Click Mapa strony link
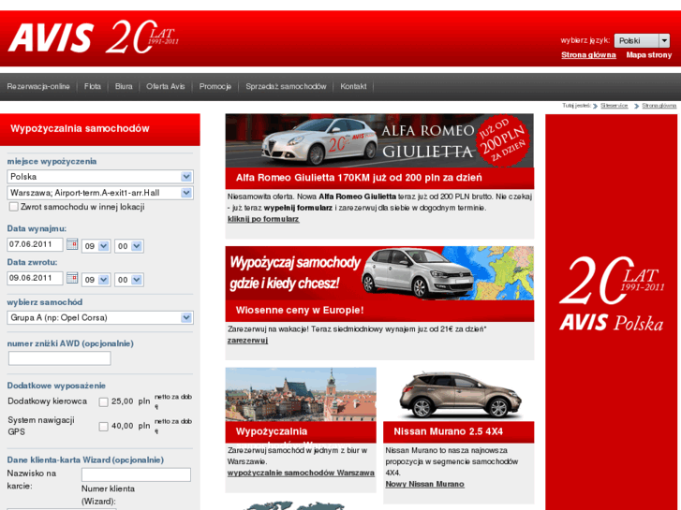This screenshot has height=510, width=681. pos(649,55)
